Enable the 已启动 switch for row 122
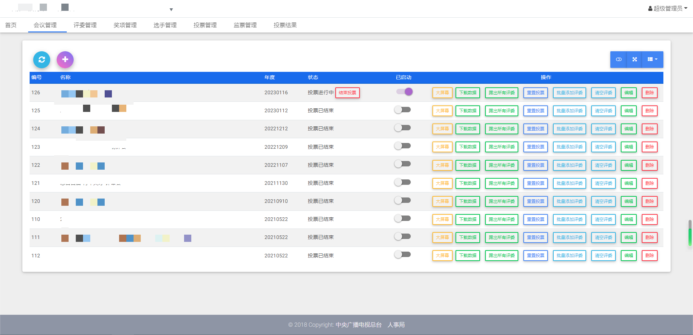This screenshot has height=335, width=693. (402, 164)
